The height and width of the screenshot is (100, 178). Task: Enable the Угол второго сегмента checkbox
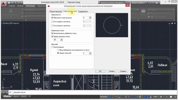tap(52, 26)
